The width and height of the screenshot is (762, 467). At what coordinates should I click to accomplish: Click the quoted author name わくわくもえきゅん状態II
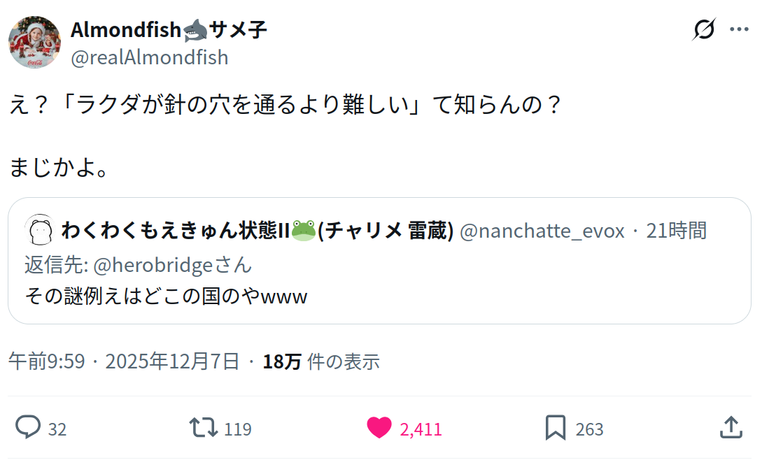pyautogui.click(x=175, y=230)
